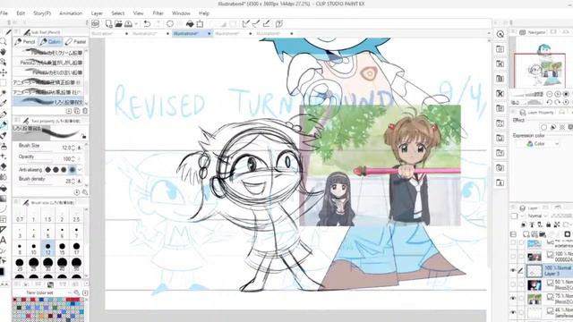Open the Window menu
Image resolution: width=573 pixels, height=322 pixels.
click(181, 13)
